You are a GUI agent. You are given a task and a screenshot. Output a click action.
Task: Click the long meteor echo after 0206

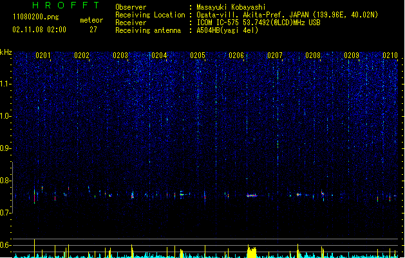(x=252, y=195)
